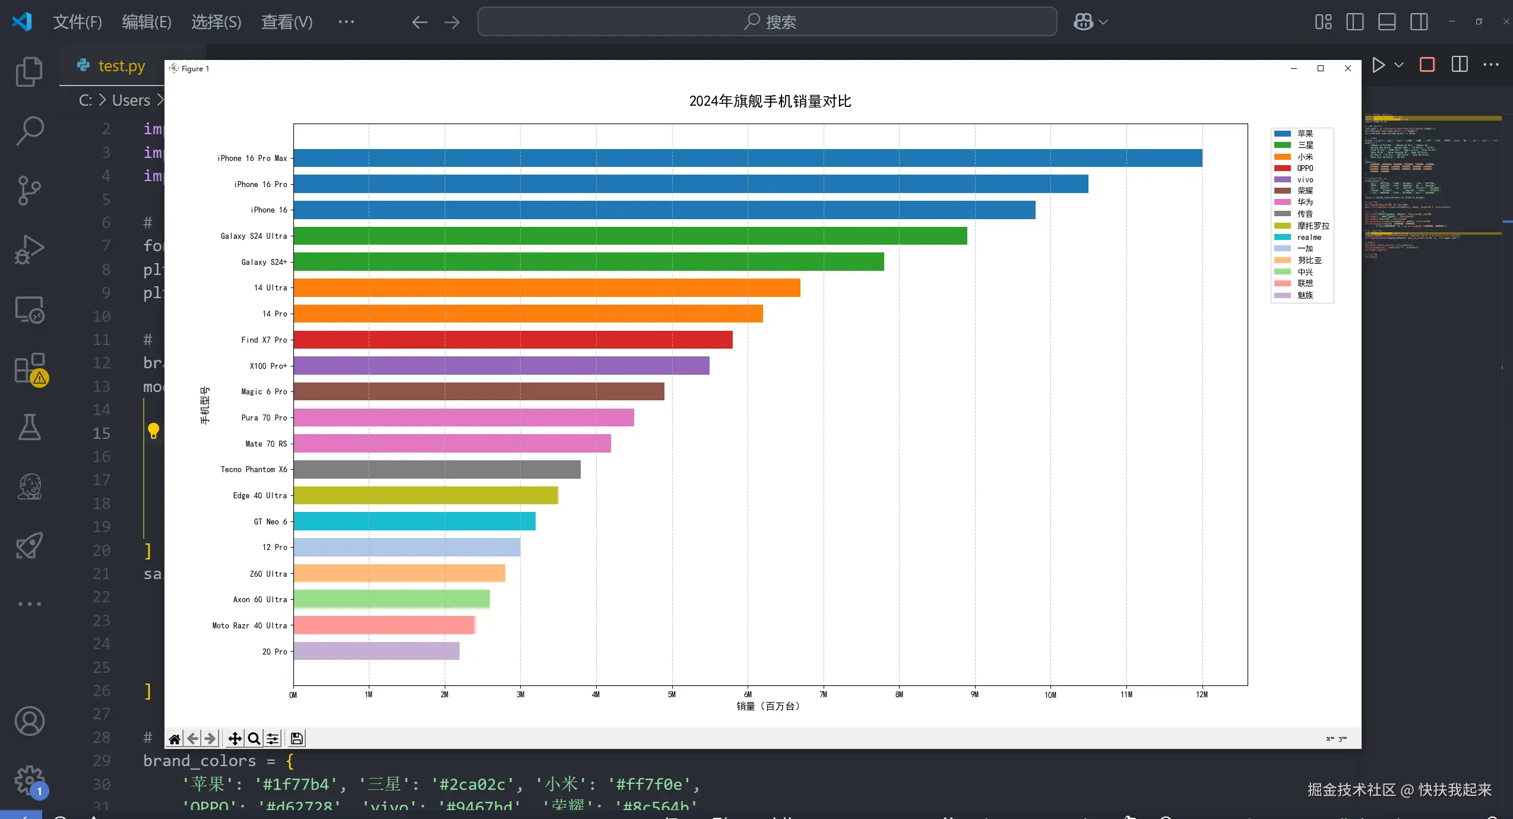Open matplotlib Configure subplots tool

273,738
